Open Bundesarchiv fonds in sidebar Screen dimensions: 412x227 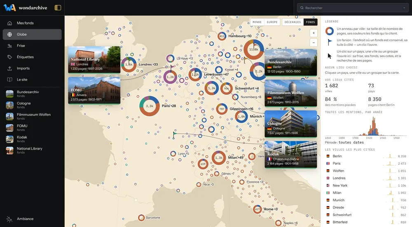pos(32,94)
